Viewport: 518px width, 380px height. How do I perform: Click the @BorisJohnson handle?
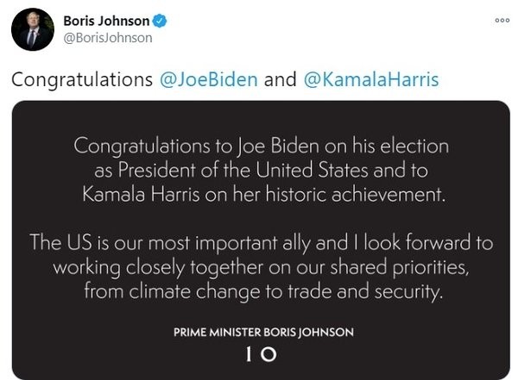click(108, 38)
